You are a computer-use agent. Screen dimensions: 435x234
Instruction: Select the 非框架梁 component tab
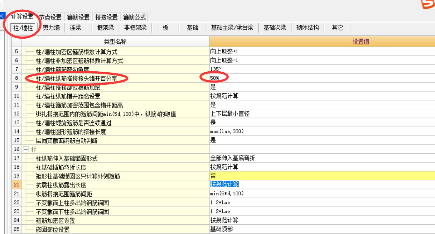135,28
